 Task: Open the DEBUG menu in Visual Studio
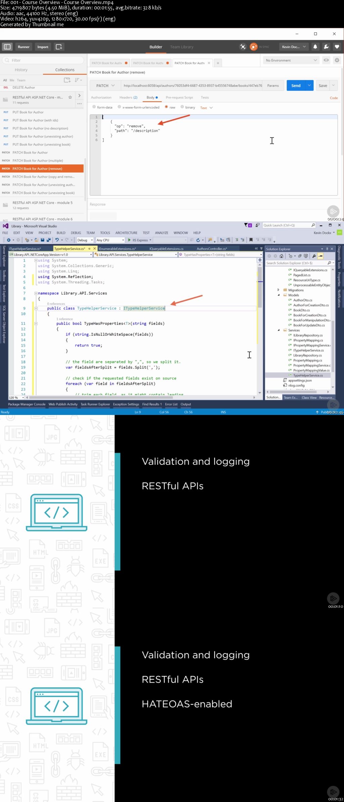tap(76, 233)
